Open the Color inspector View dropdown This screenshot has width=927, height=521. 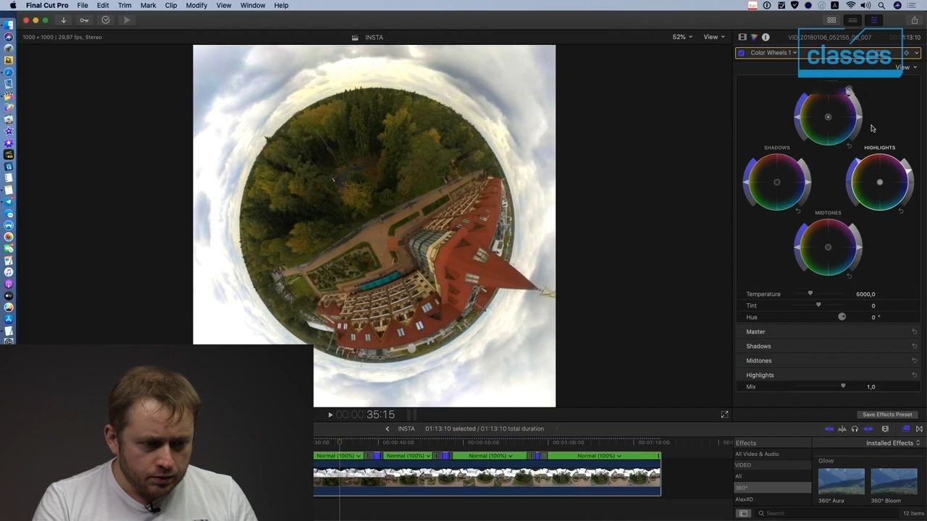[x=906, y=67]
